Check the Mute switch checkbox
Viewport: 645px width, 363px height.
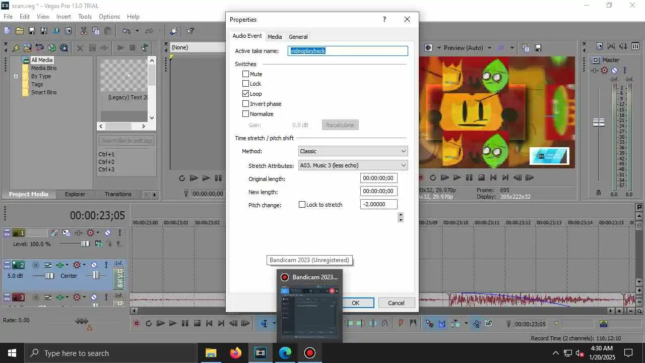(246, 74)
